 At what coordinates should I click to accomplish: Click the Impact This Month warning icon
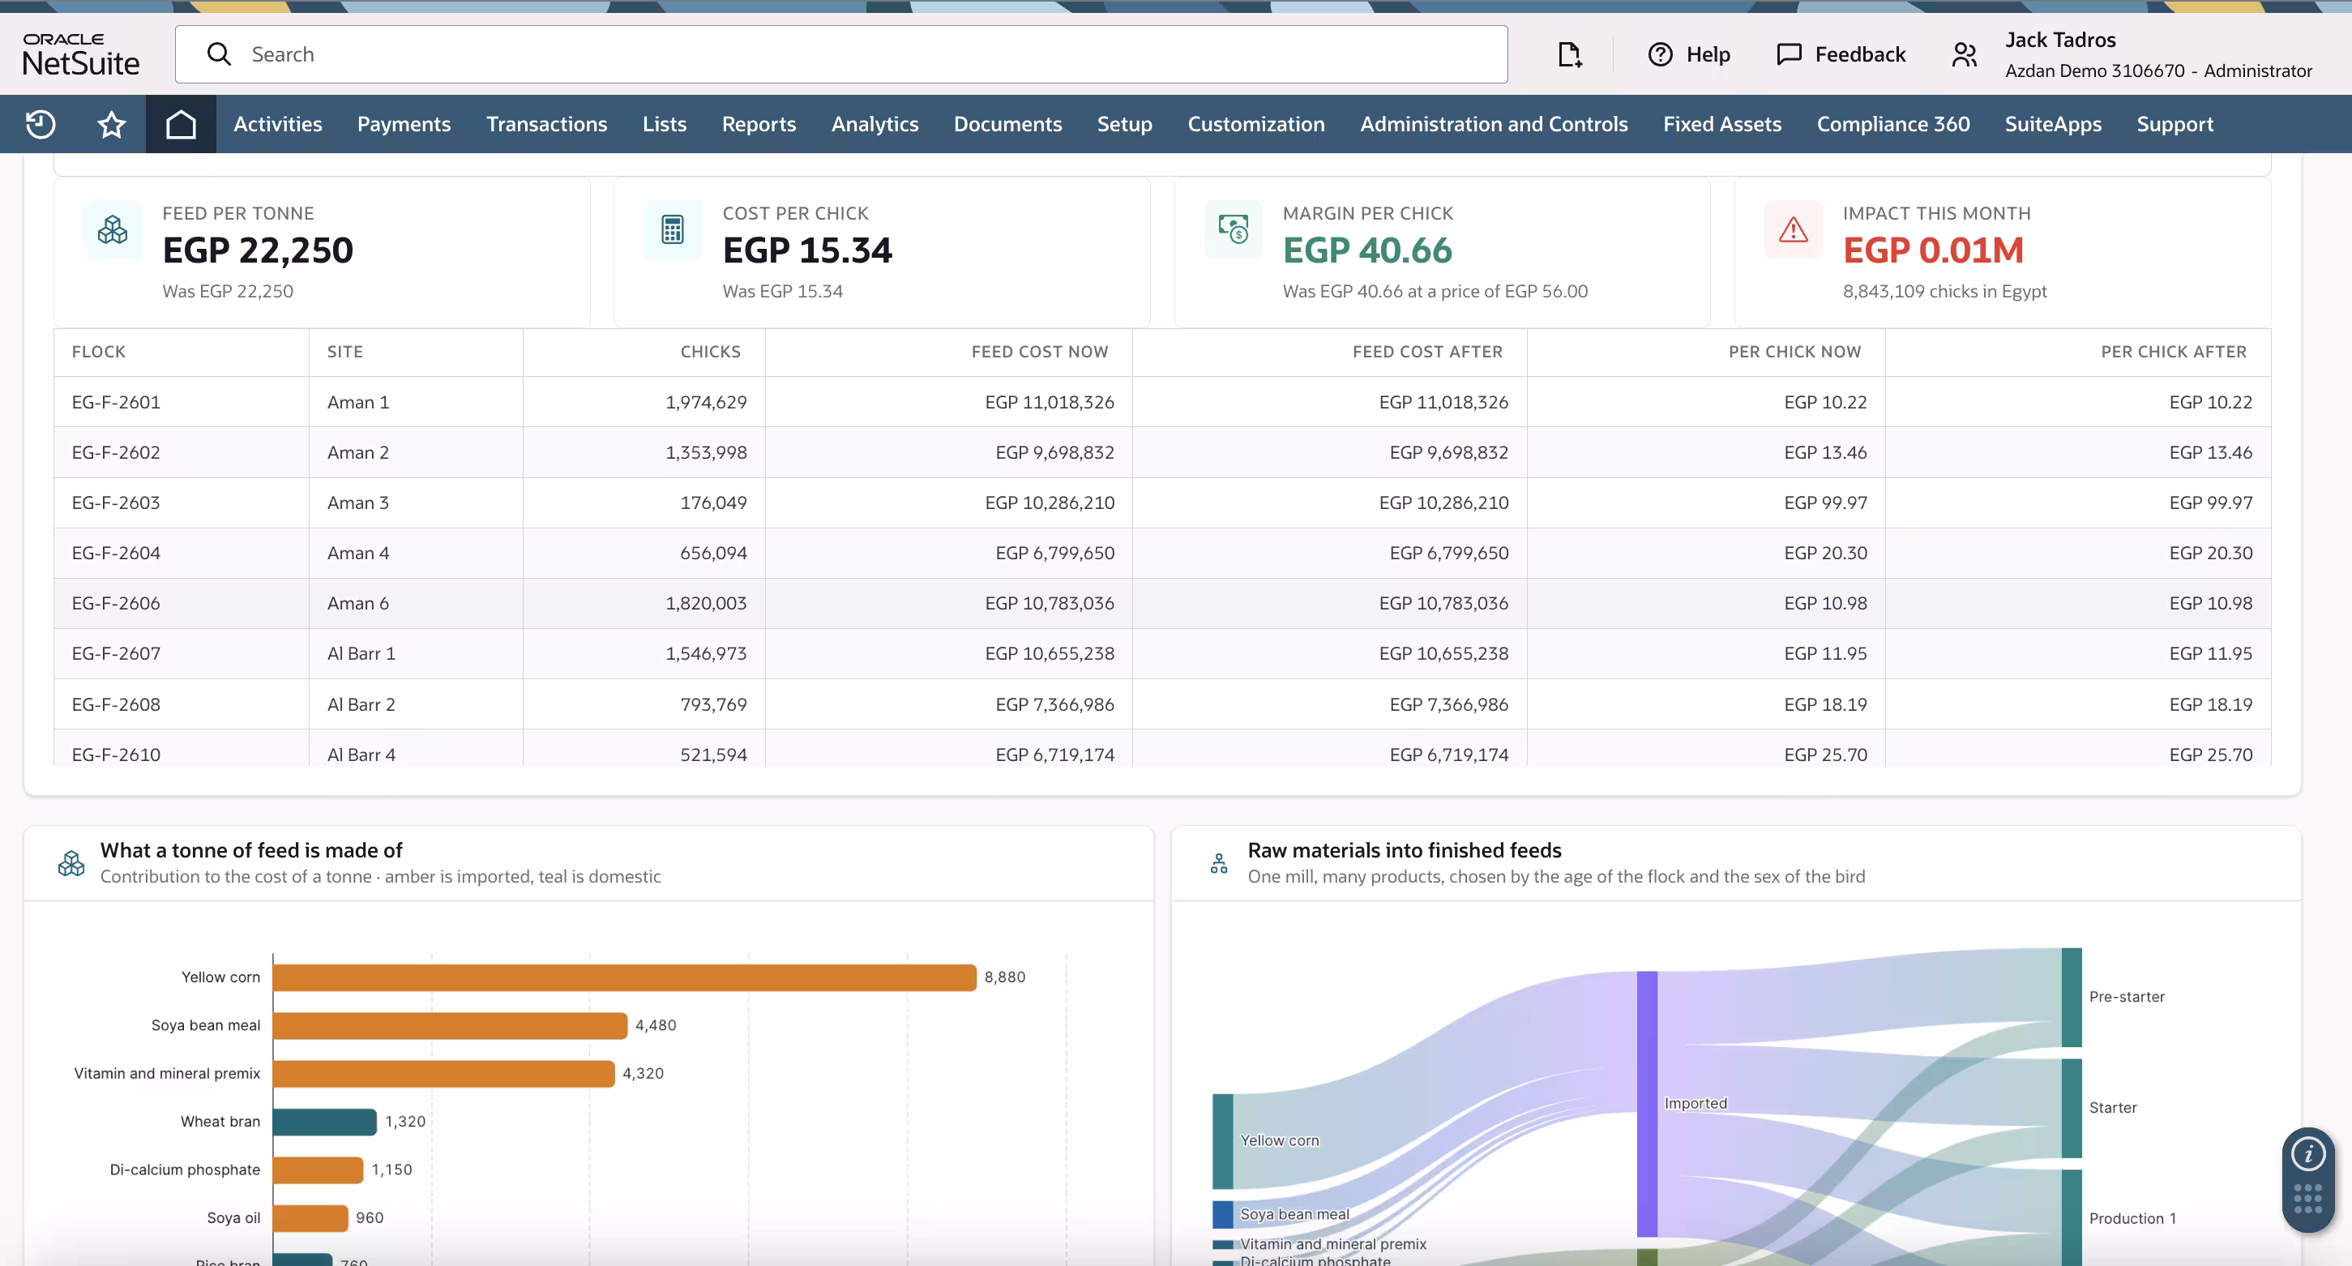tap(1794, 229)
